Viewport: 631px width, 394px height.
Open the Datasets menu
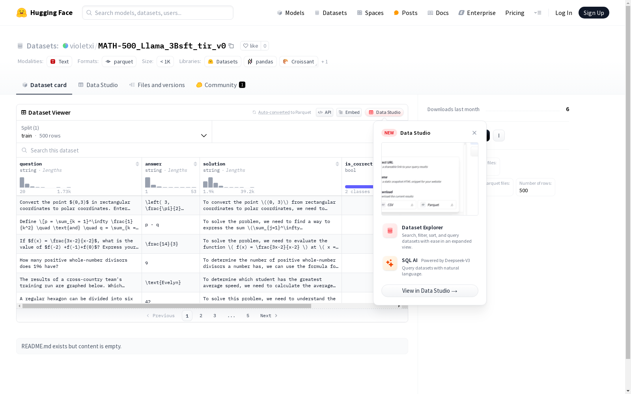pos(330,13)
